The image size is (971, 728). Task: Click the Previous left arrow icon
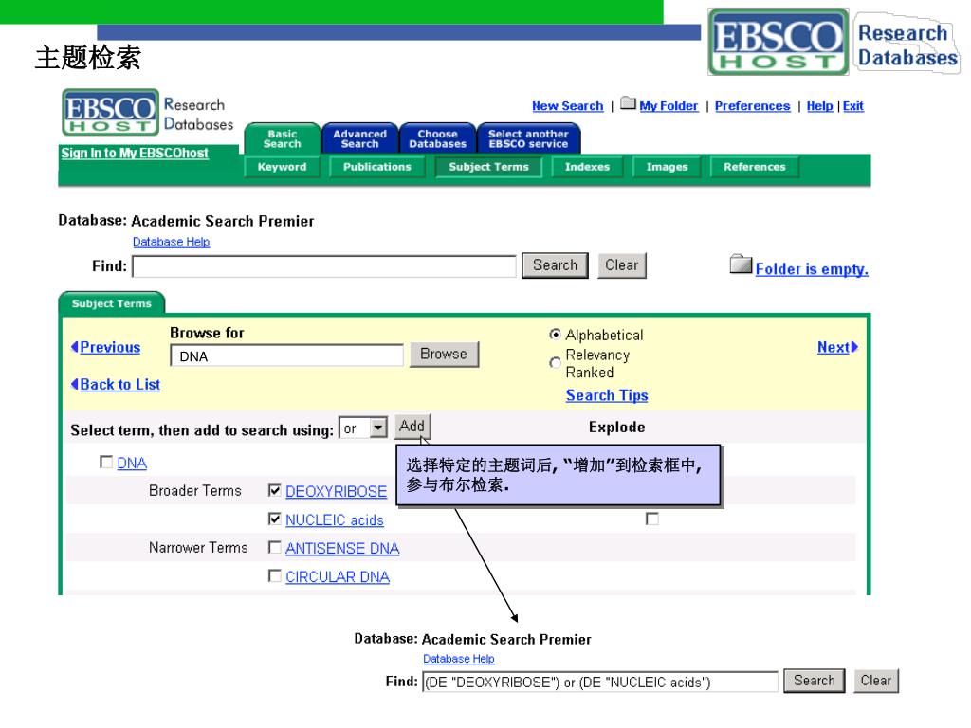coord(74,347)
